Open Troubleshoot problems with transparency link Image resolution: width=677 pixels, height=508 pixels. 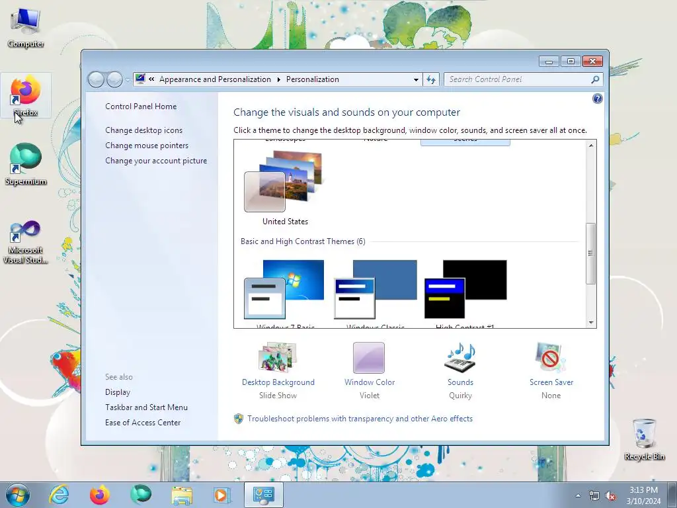pyautogui.click(x=360, y=418)
